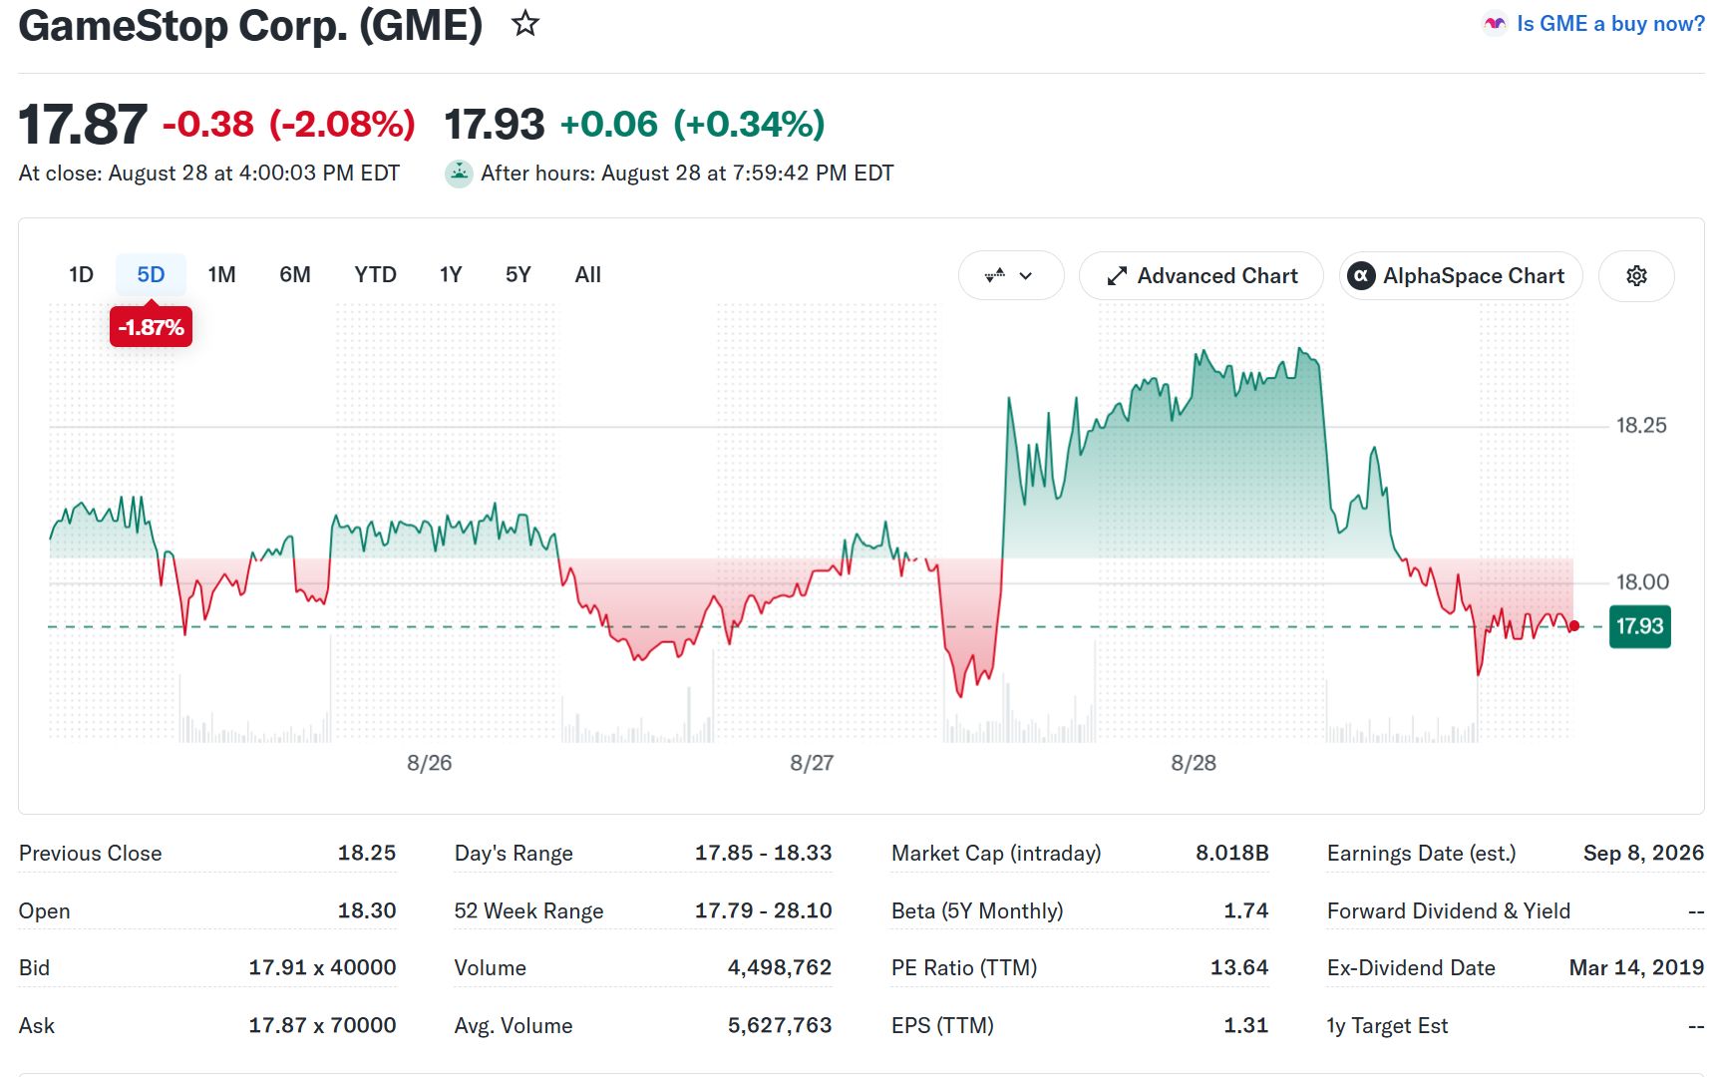Click the Bid value 17.91 x 40000
Screen dimensions: 1721x1077
click(x=322, y=967)
